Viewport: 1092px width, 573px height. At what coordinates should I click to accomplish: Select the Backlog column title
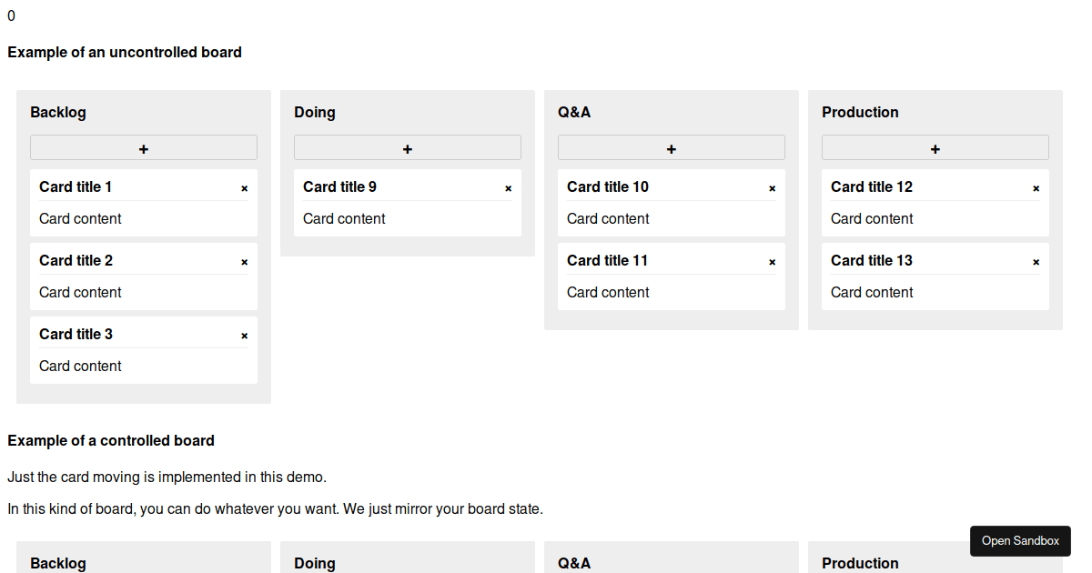(x=57, y=112)
